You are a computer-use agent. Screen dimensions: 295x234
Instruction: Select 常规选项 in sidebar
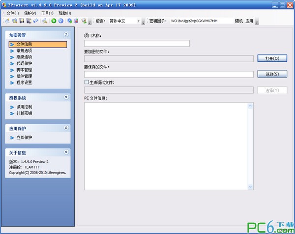coord(24,51)
